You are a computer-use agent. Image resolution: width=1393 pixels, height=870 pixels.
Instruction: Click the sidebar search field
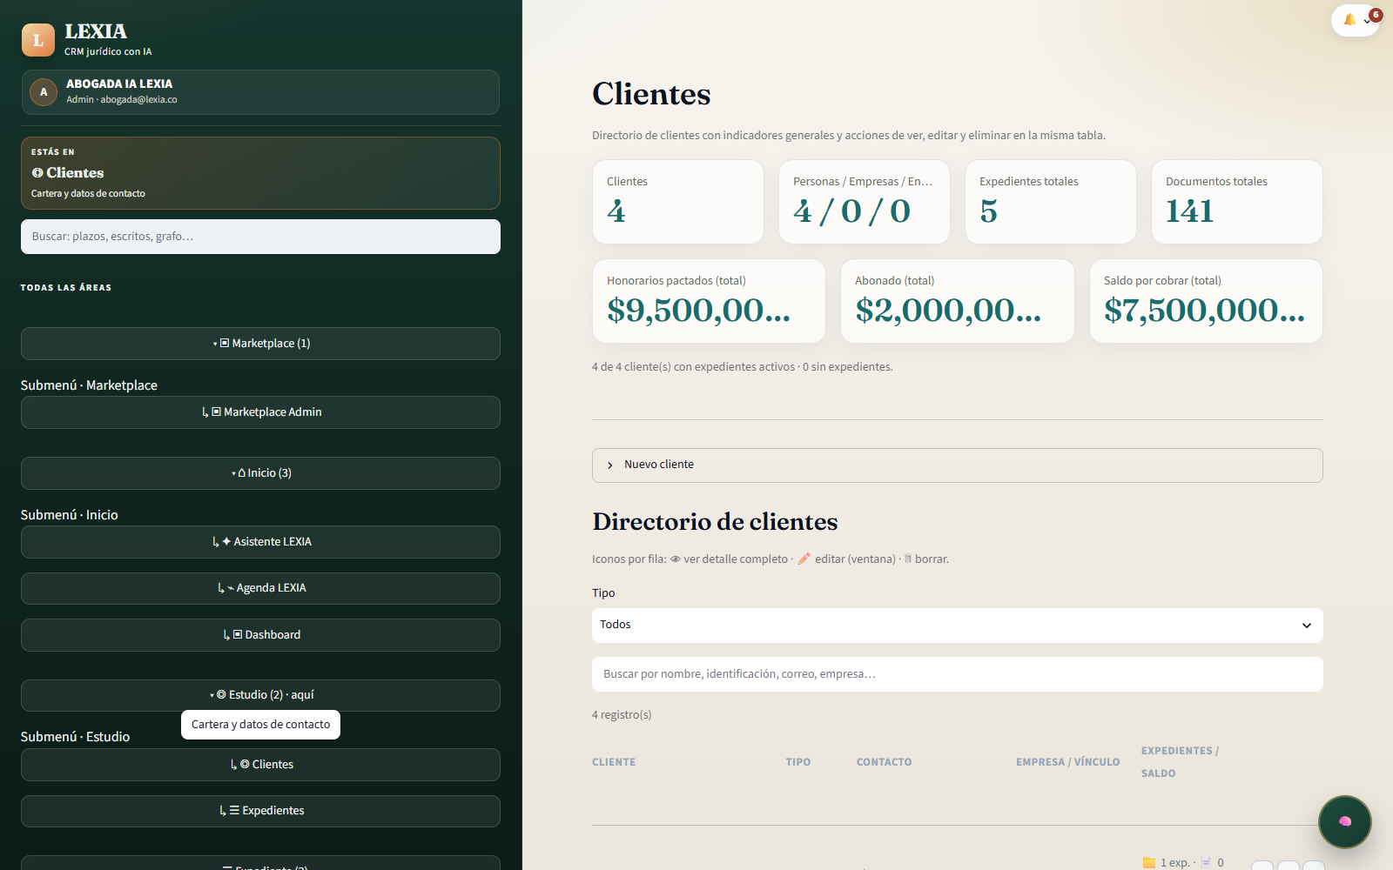[x=260, y=237]
